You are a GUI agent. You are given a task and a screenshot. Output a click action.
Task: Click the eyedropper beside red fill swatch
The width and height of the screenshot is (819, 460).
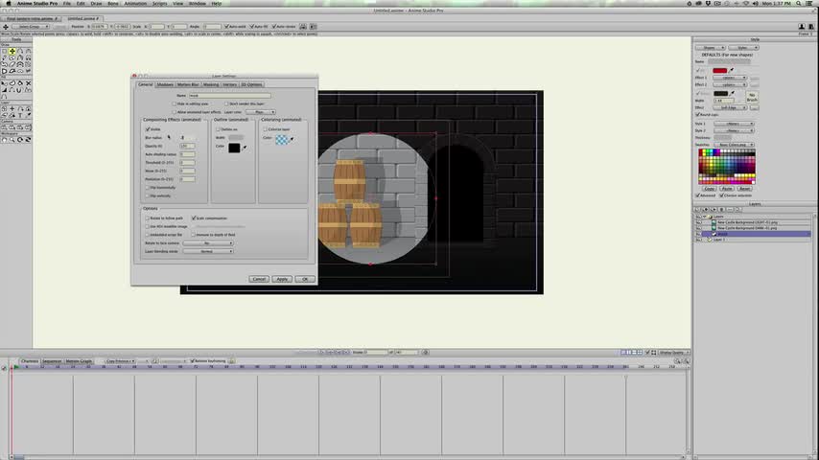coord(734,70)
